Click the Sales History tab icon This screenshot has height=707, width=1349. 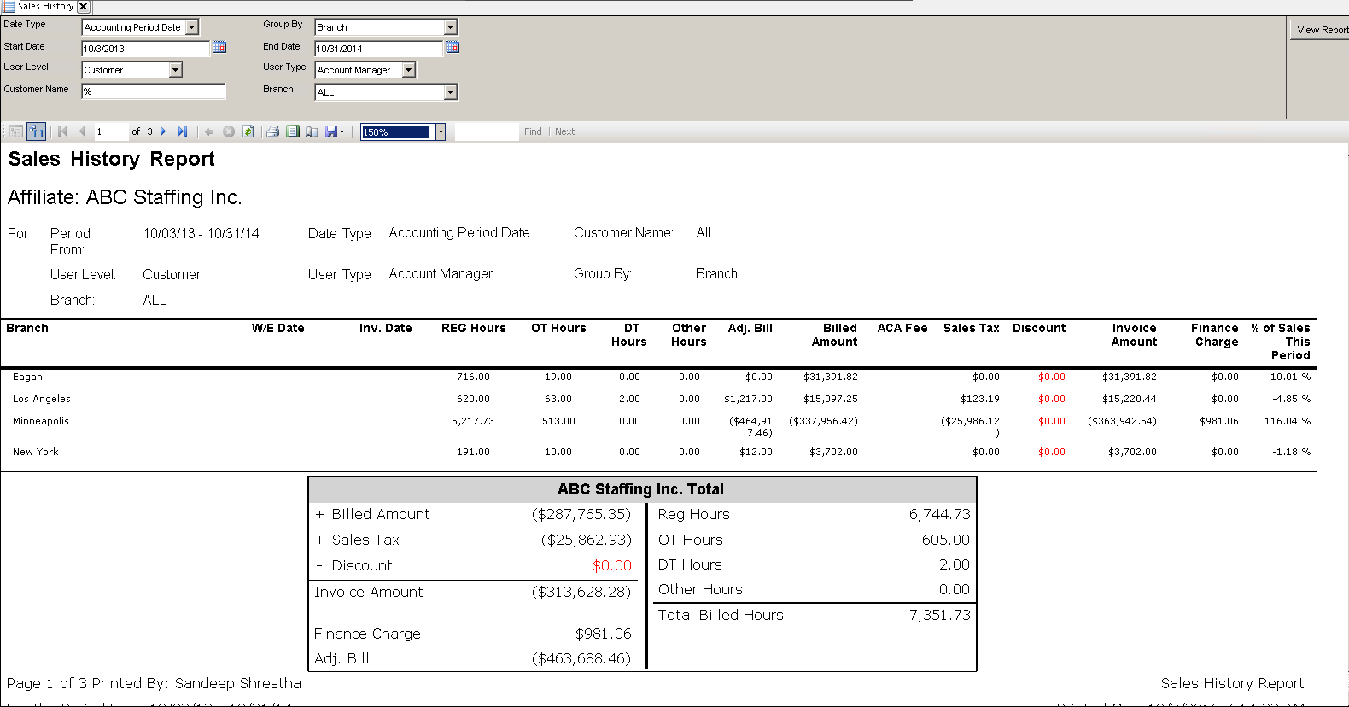[x=9, y=6]
